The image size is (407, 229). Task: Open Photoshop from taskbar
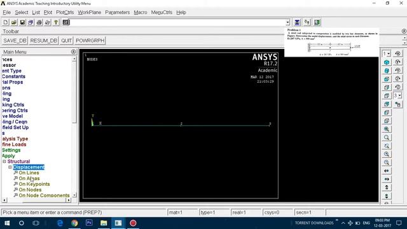tap(89, 223)
